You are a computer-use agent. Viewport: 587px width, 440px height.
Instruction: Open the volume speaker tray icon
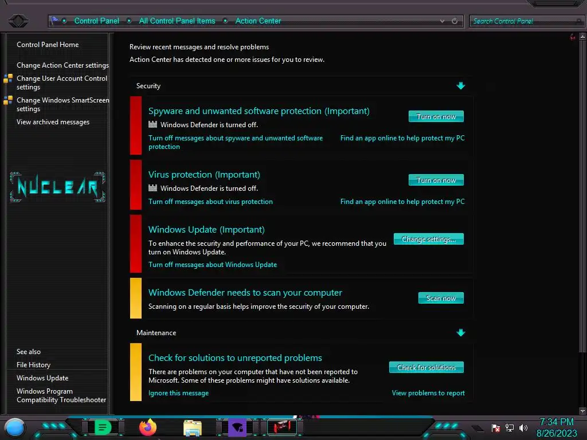523,427
